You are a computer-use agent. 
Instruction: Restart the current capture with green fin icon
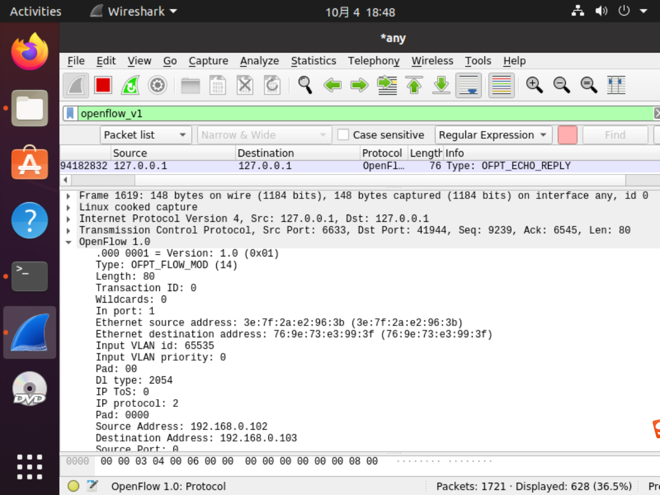[130, 85]
